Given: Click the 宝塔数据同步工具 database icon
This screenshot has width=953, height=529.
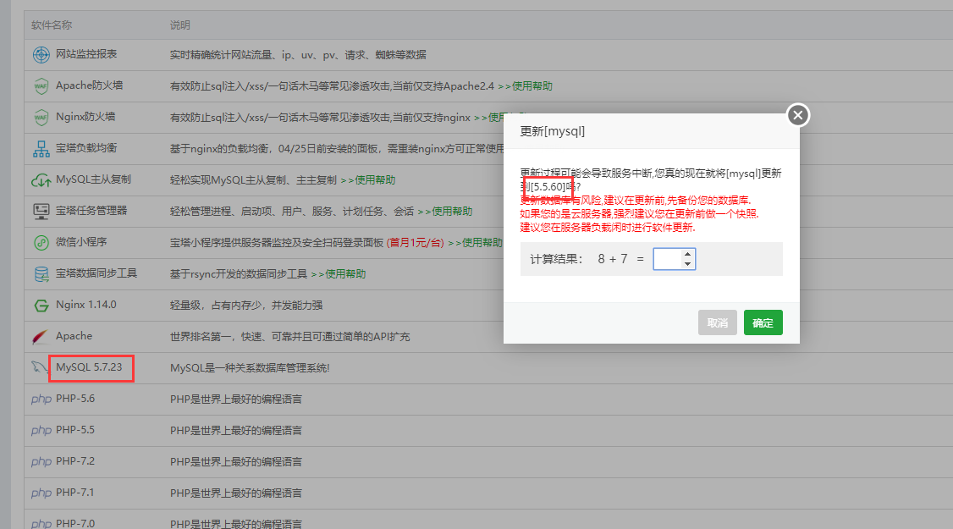Looking at the screenshot, I should point(41,274).
